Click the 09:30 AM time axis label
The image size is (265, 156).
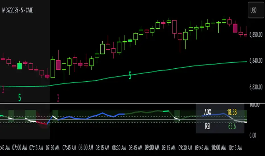tap(185, 148)
